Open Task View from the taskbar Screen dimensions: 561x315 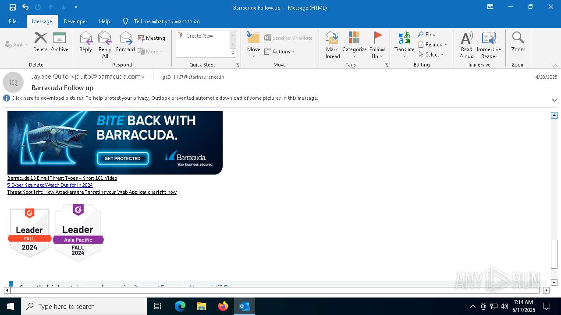tap(158, 306)
